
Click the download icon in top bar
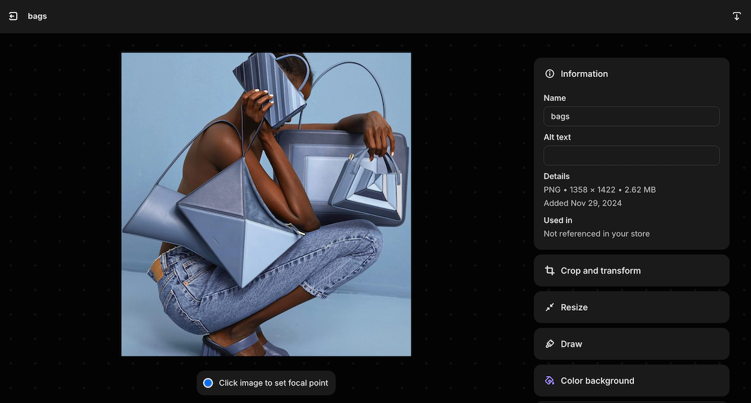[x=737, y=16]
